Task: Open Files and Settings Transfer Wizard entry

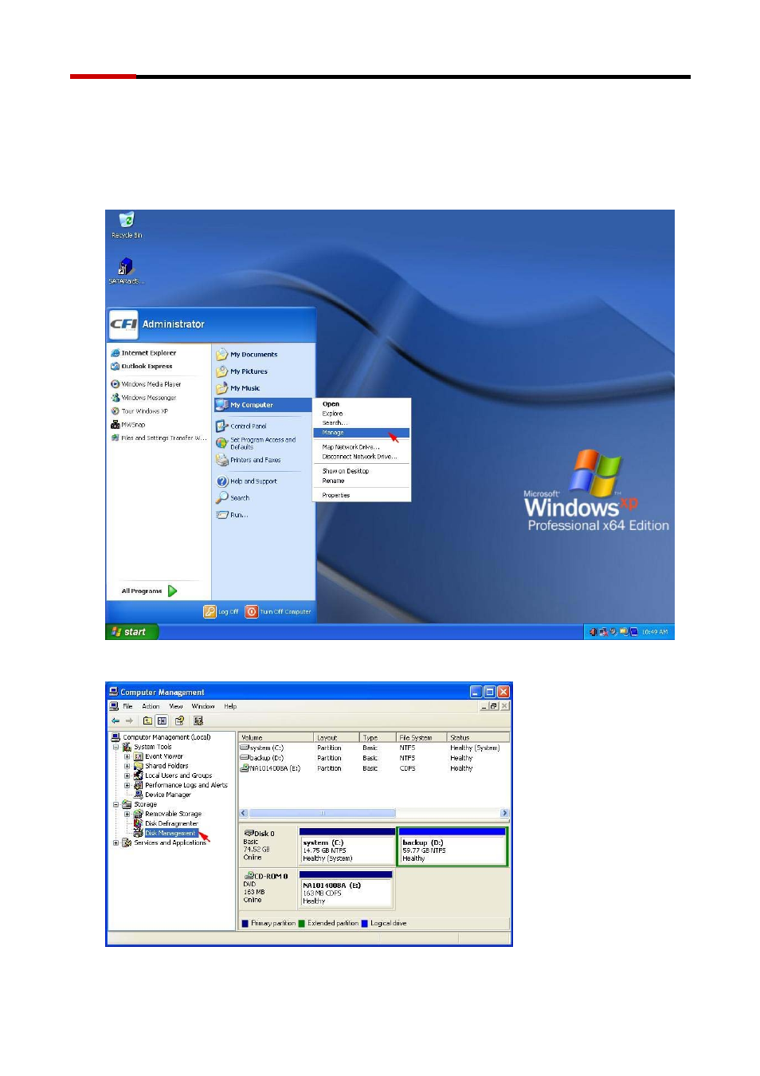Action: coord(159,438)
